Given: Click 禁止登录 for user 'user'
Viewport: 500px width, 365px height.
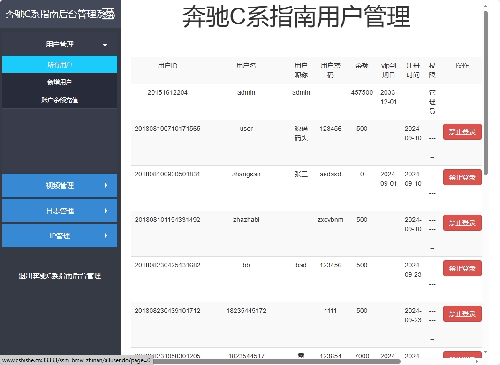Looking at the screenshot, I should point(462,132).
